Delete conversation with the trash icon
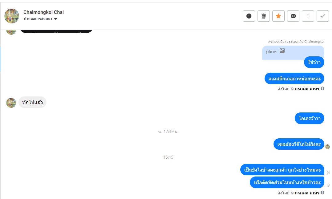Viewport: 332px width, 199px height. [x=264, y=16]
